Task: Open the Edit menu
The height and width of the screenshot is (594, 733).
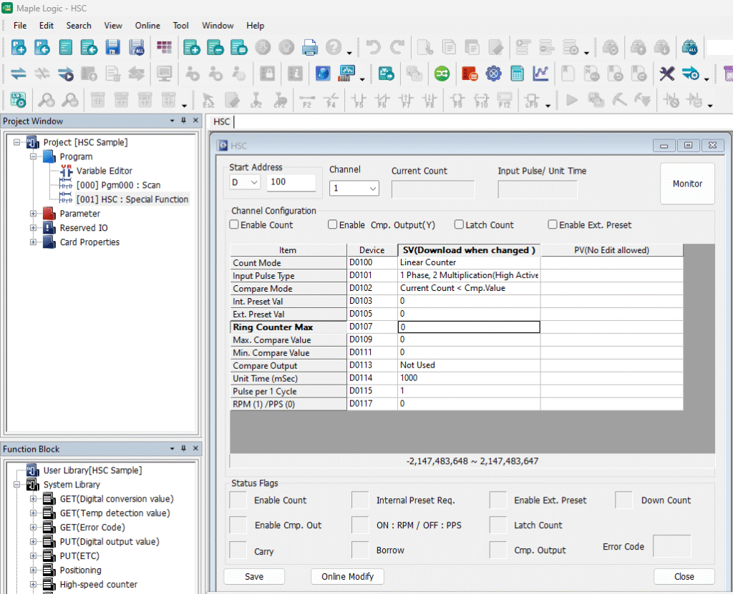Action: click(x=47, y=26)
